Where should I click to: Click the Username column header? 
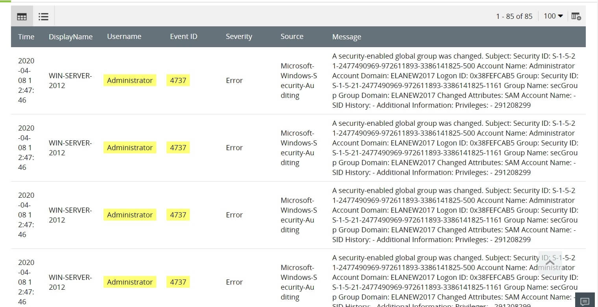click(124, 37)
